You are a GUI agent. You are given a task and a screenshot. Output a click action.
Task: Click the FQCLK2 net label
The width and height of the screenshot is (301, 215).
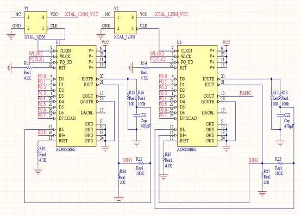click(158, 60)
